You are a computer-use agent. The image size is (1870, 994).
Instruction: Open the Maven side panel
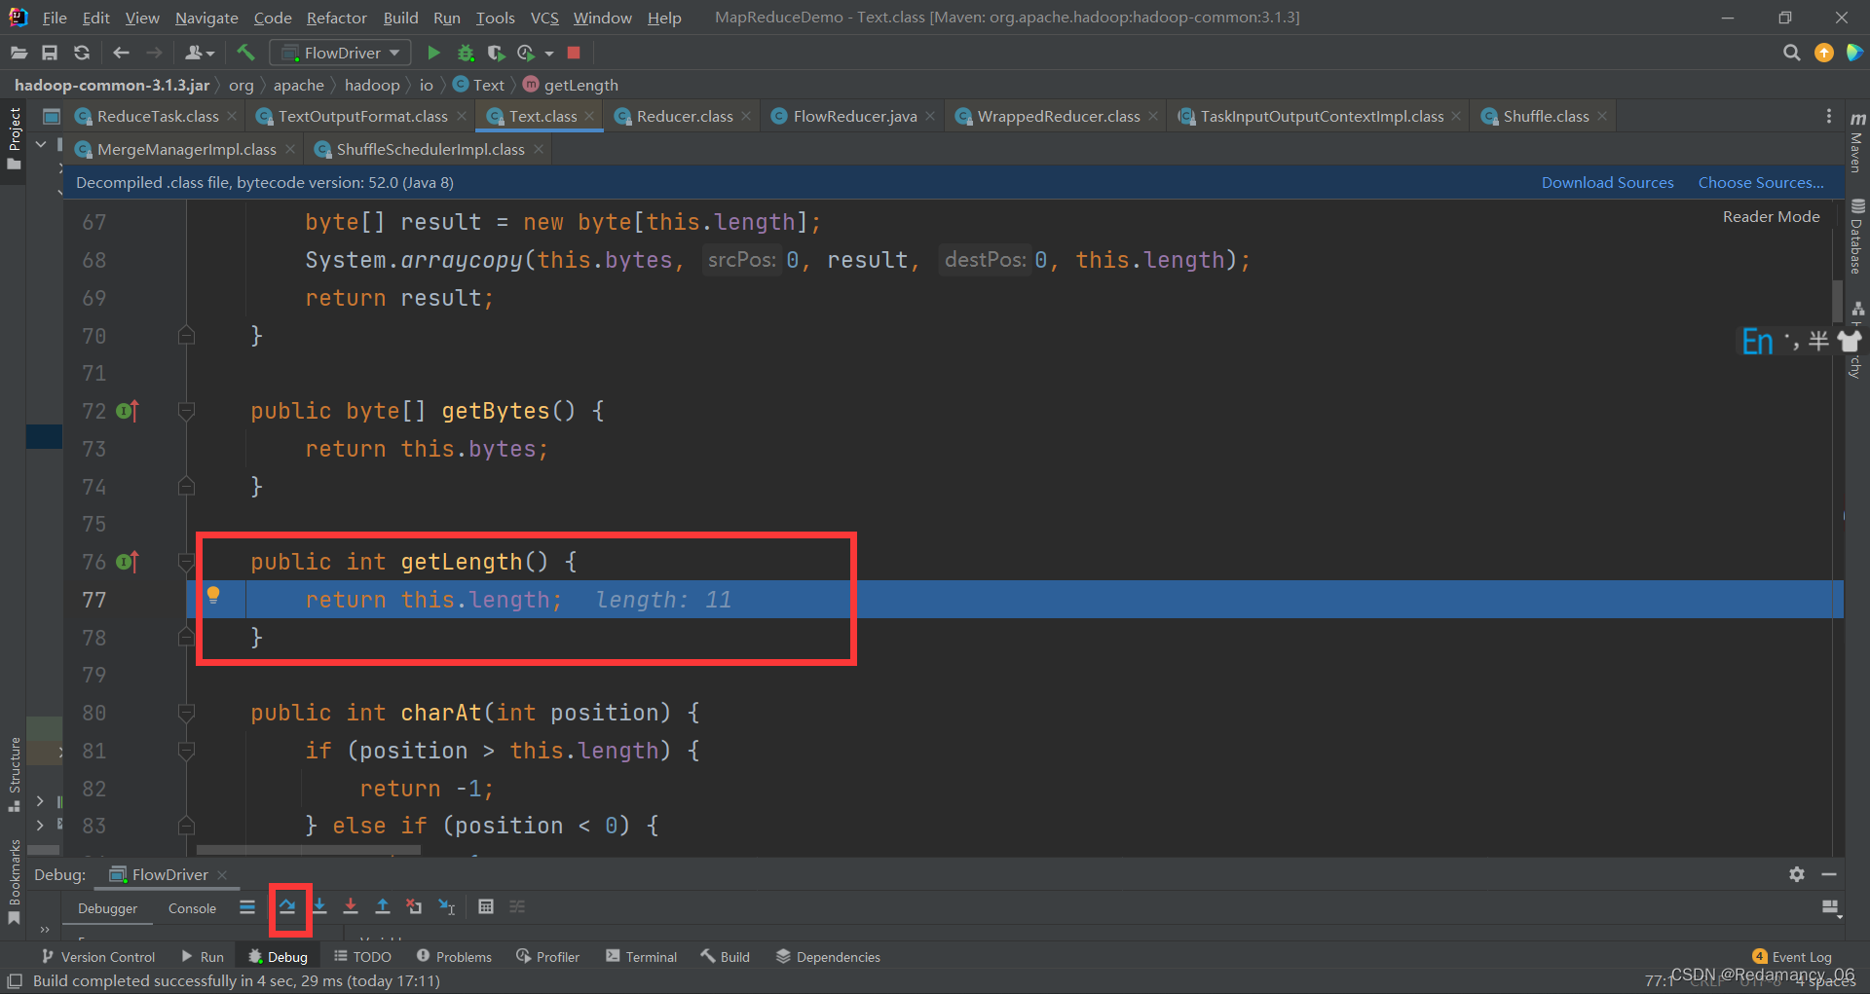(x=1857, y=143)
